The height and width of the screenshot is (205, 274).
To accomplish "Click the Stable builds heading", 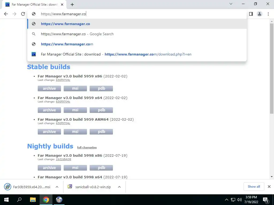I will click(x=49, y=67).
